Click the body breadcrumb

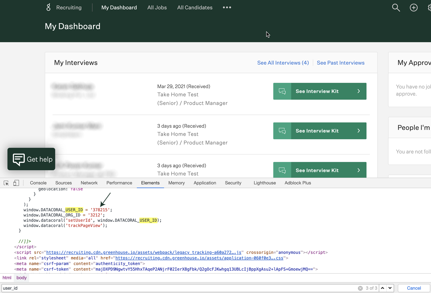[21, 278]
